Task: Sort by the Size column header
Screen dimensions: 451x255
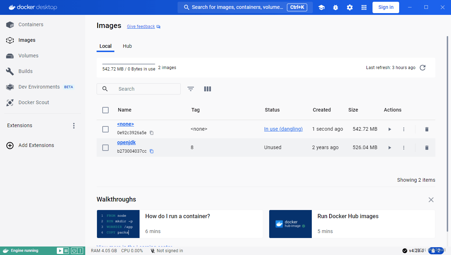Action: click(353, 110)
